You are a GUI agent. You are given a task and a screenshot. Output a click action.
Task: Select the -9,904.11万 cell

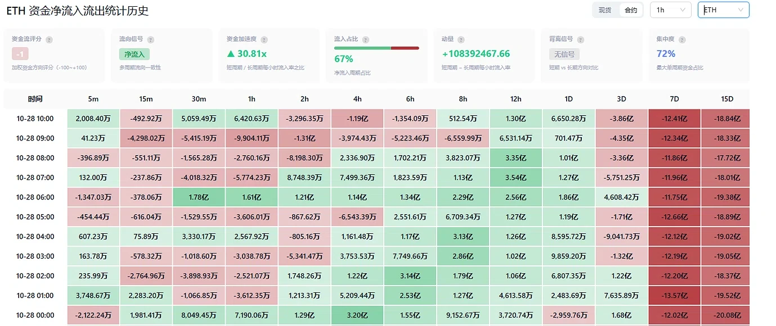click(252, 138)
